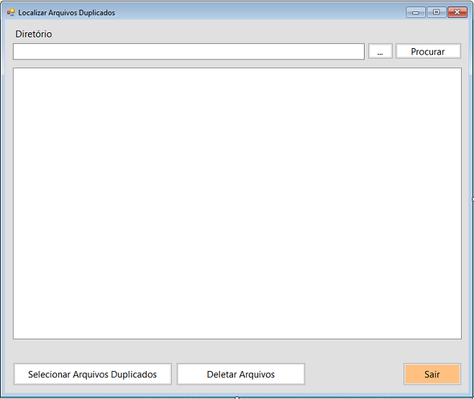Image resolution: width=474 pixels, height=399 pixels.
Task: Open folder browser with the ... button
Action: click(380, 51)
